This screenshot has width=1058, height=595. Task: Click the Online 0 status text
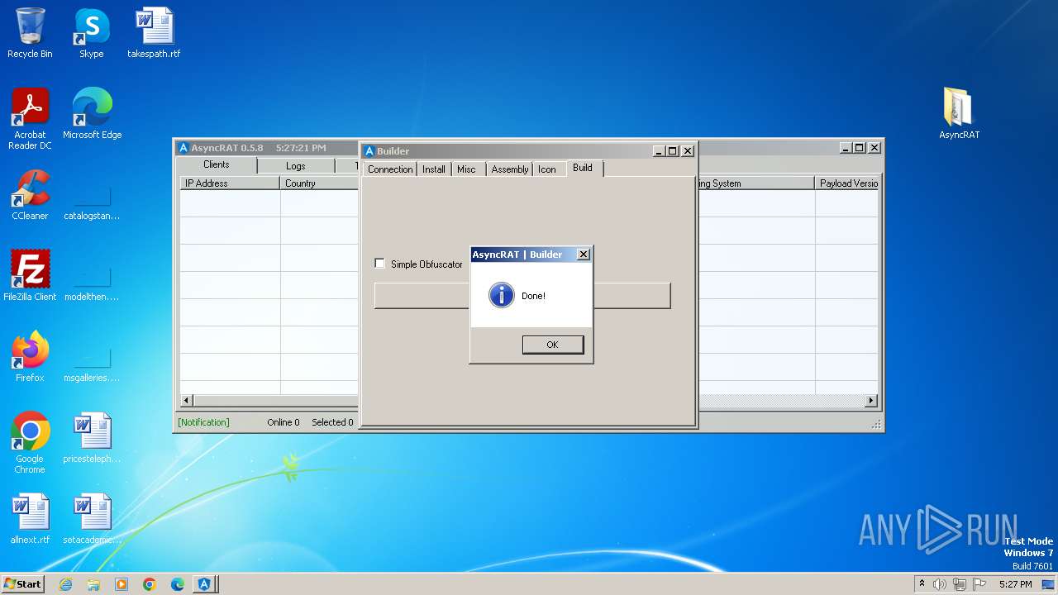pos(284,422)
